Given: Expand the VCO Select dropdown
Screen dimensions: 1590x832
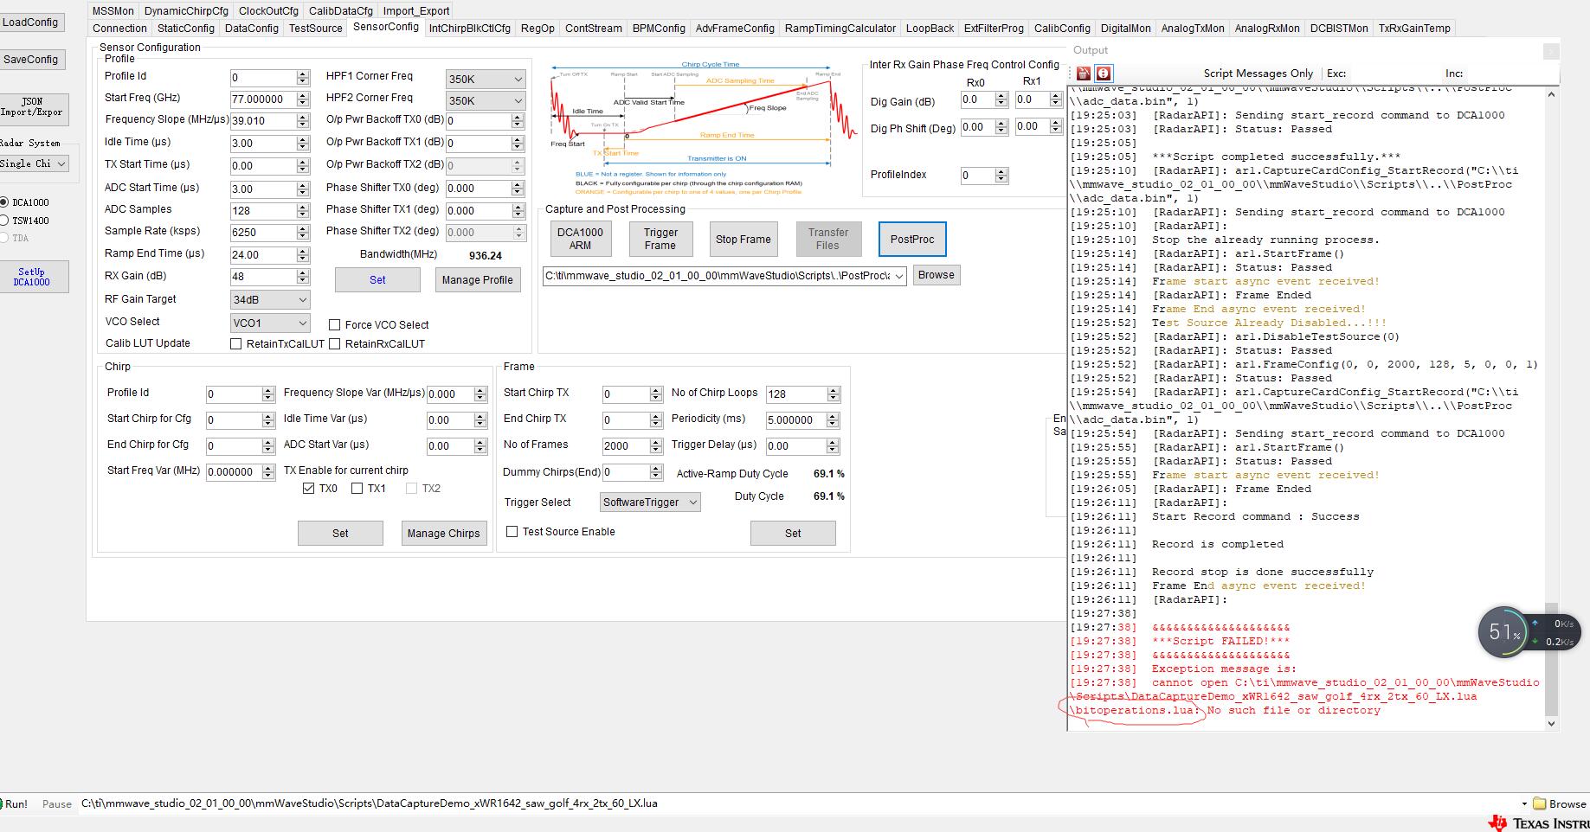Looking at the screenshot, I should click(x=270, y=323).
